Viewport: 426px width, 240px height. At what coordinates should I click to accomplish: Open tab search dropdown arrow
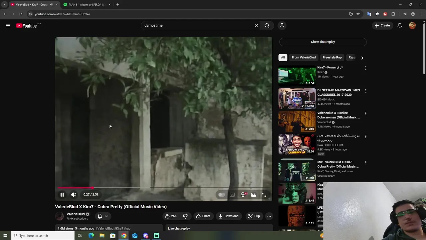click(x=4, y=5)
